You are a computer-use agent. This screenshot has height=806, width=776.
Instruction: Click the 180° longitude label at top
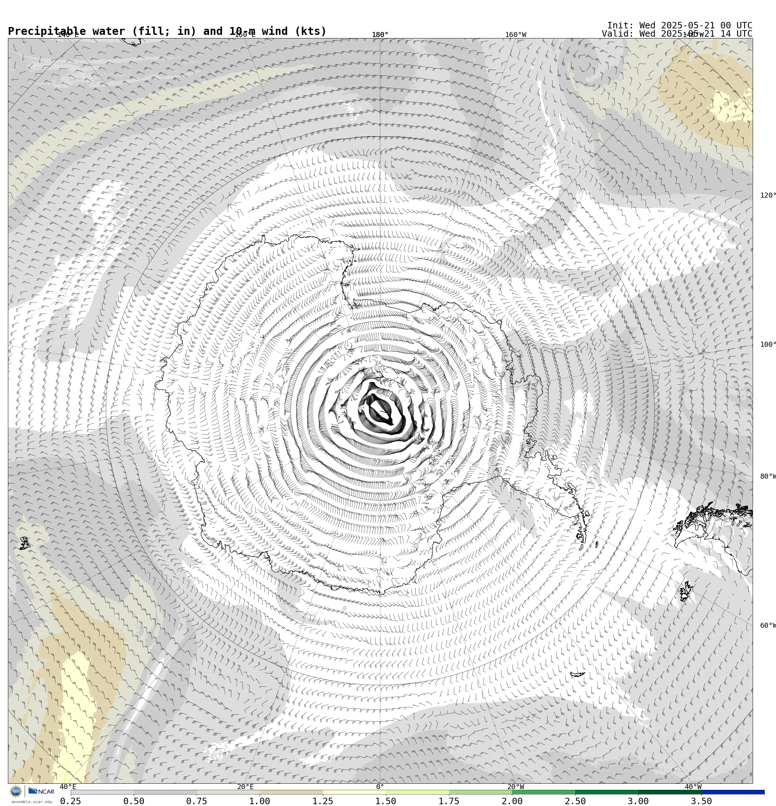tap(380, 35)
